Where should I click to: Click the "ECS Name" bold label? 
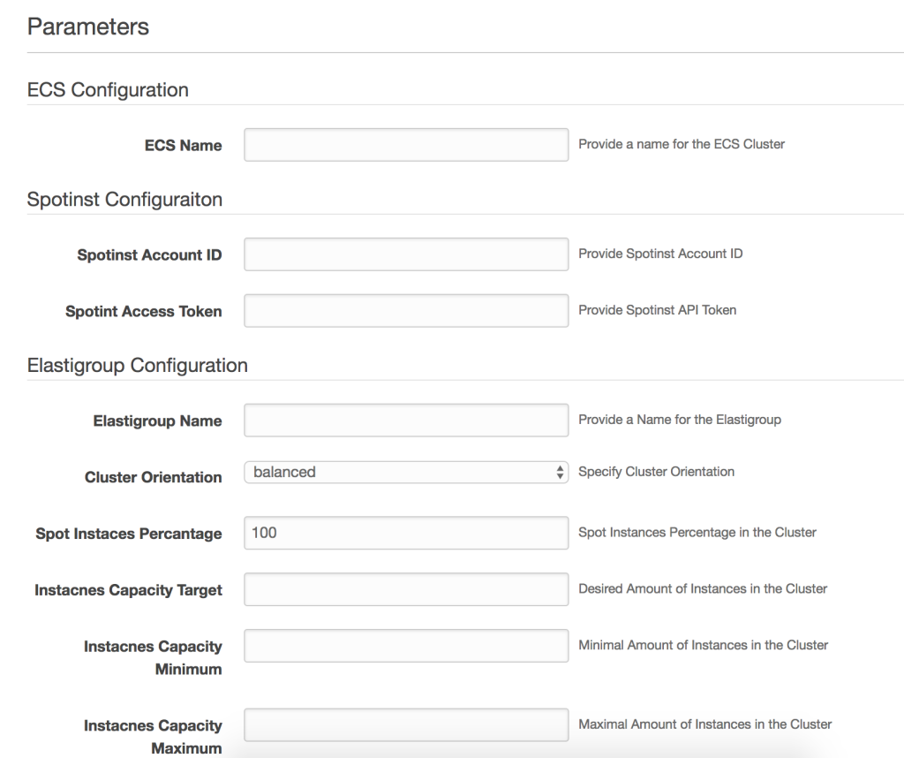tap(183, 146)
